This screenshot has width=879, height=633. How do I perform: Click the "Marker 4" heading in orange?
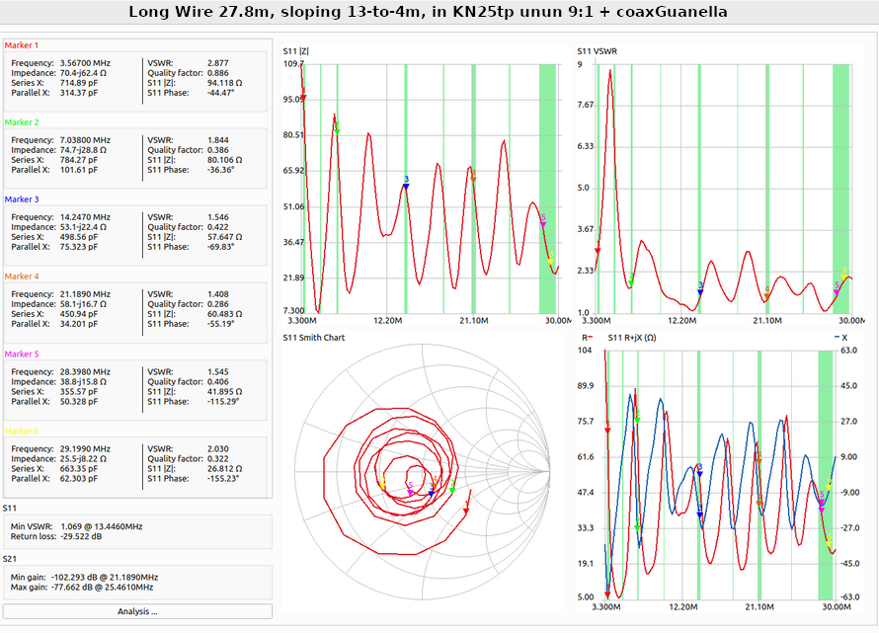coord(22,277)
